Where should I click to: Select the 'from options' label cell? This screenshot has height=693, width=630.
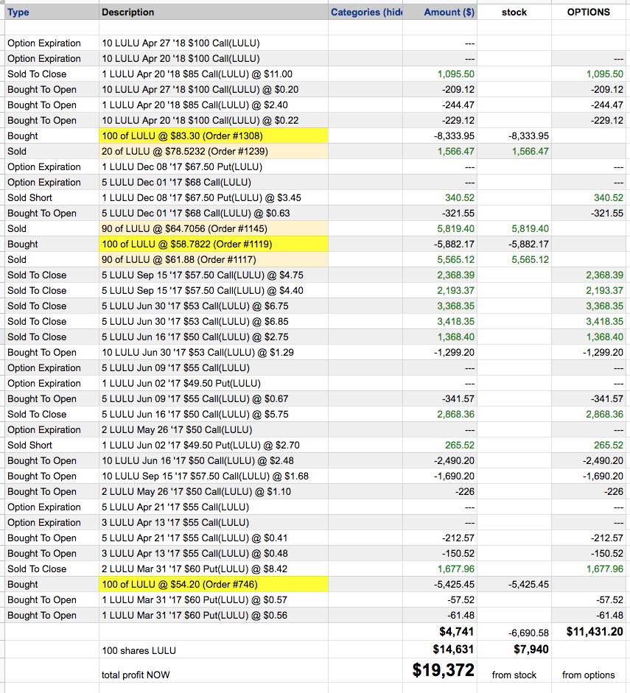click(588, 675)
